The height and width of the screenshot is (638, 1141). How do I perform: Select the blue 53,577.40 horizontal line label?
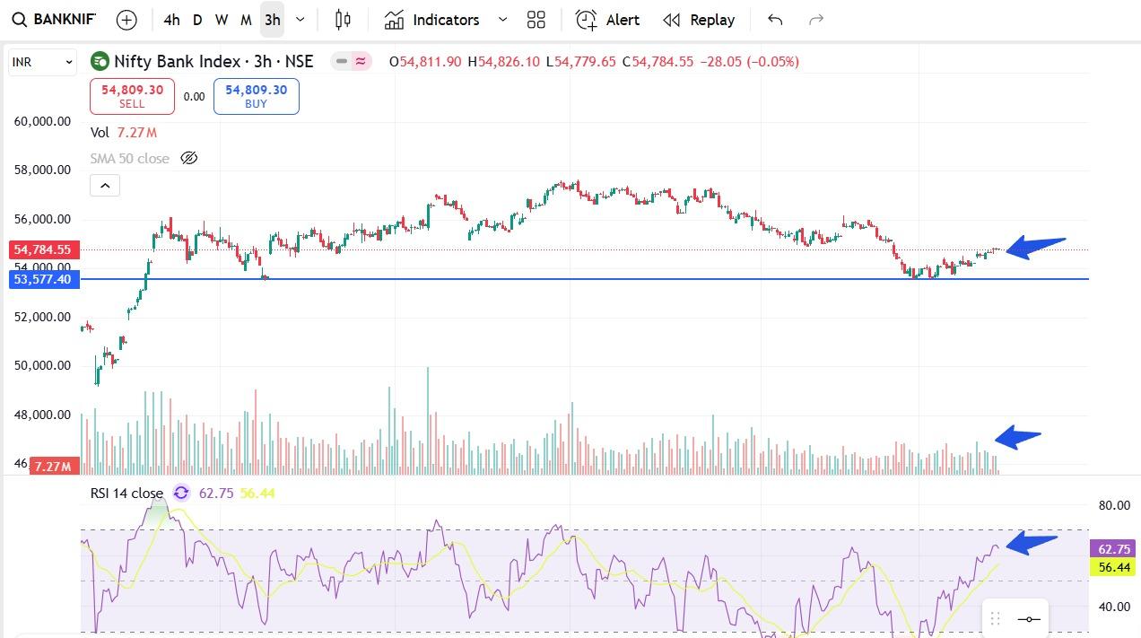click(x=42, y=280)
